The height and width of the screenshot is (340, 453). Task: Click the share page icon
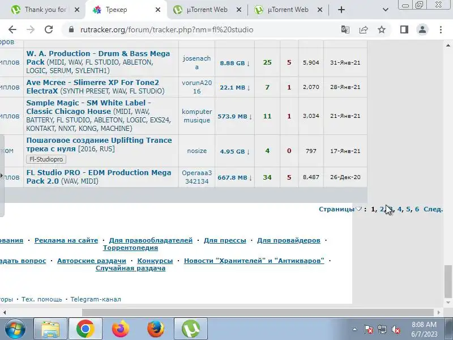coord(364,29)
